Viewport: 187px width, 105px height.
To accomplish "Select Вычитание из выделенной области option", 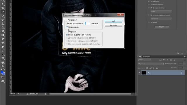I will point(67,41).
